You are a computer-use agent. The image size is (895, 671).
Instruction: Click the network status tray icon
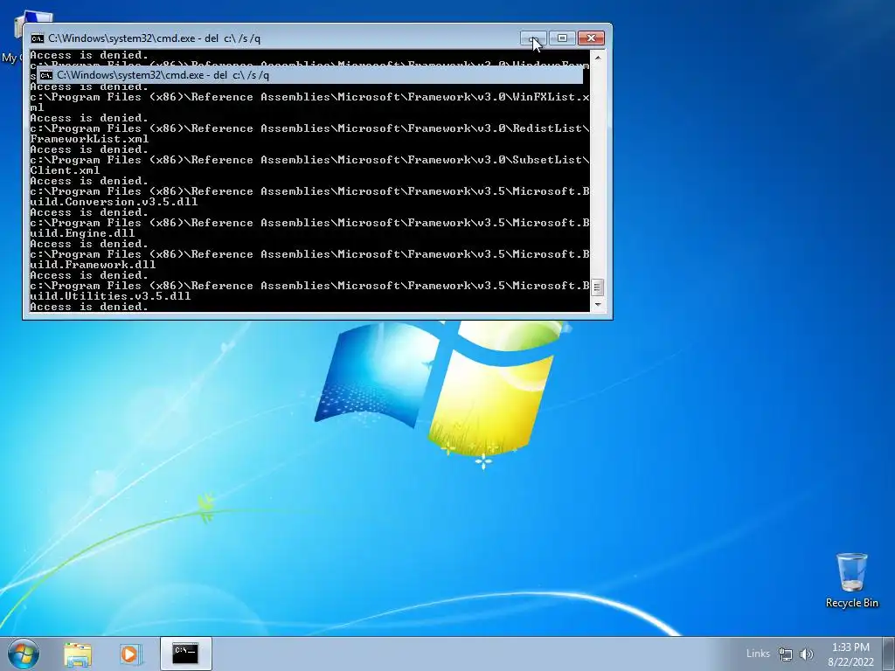pyautogui.click(x=786, y=654)
